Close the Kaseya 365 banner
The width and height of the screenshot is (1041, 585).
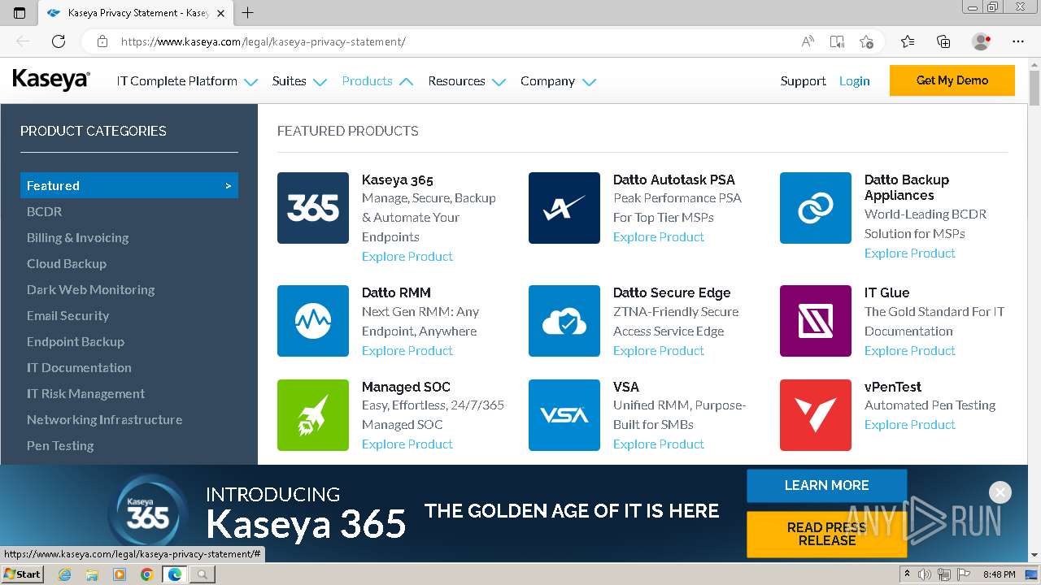[x=1000, y=492]
